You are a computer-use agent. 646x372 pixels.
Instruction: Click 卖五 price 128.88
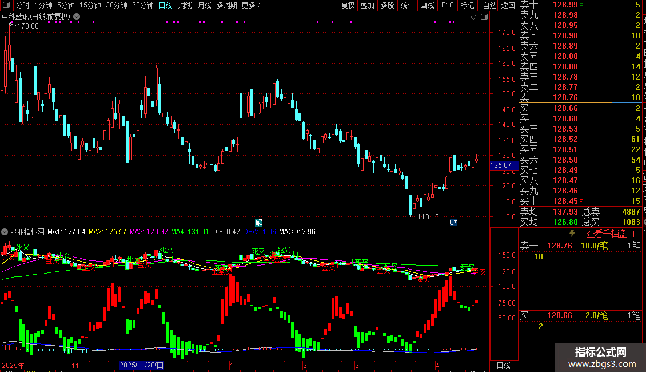click(565, 56)
